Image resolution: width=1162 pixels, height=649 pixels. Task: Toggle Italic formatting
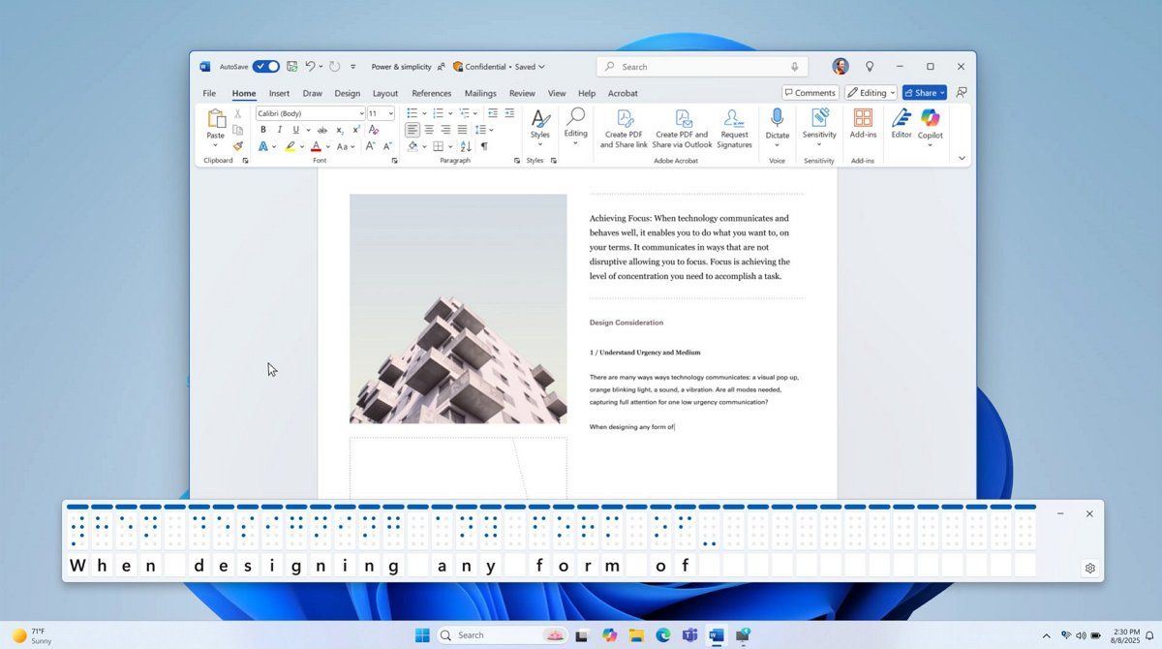point(279,130)
